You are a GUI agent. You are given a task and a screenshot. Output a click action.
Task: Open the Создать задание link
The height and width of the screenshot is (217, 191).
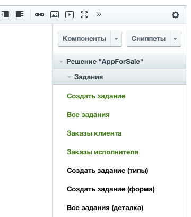coord(96,96)
